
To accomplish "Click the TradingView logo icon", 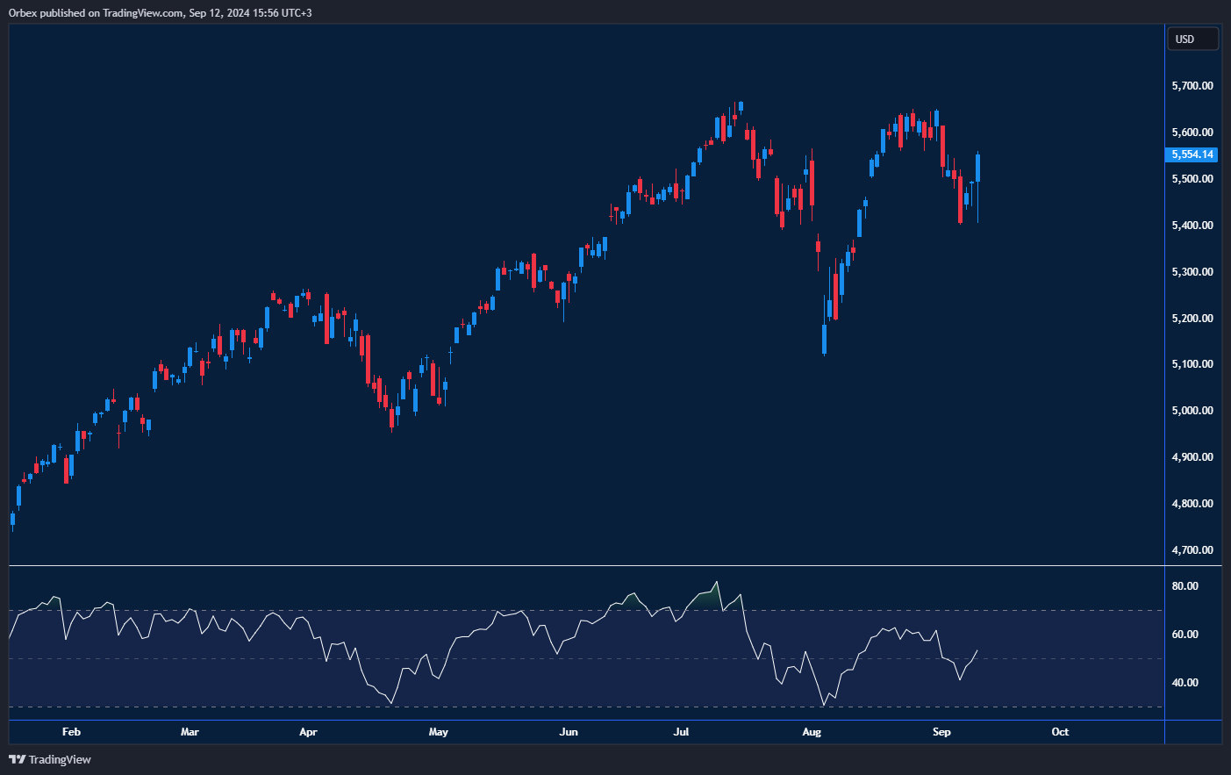I will [17, 759].
